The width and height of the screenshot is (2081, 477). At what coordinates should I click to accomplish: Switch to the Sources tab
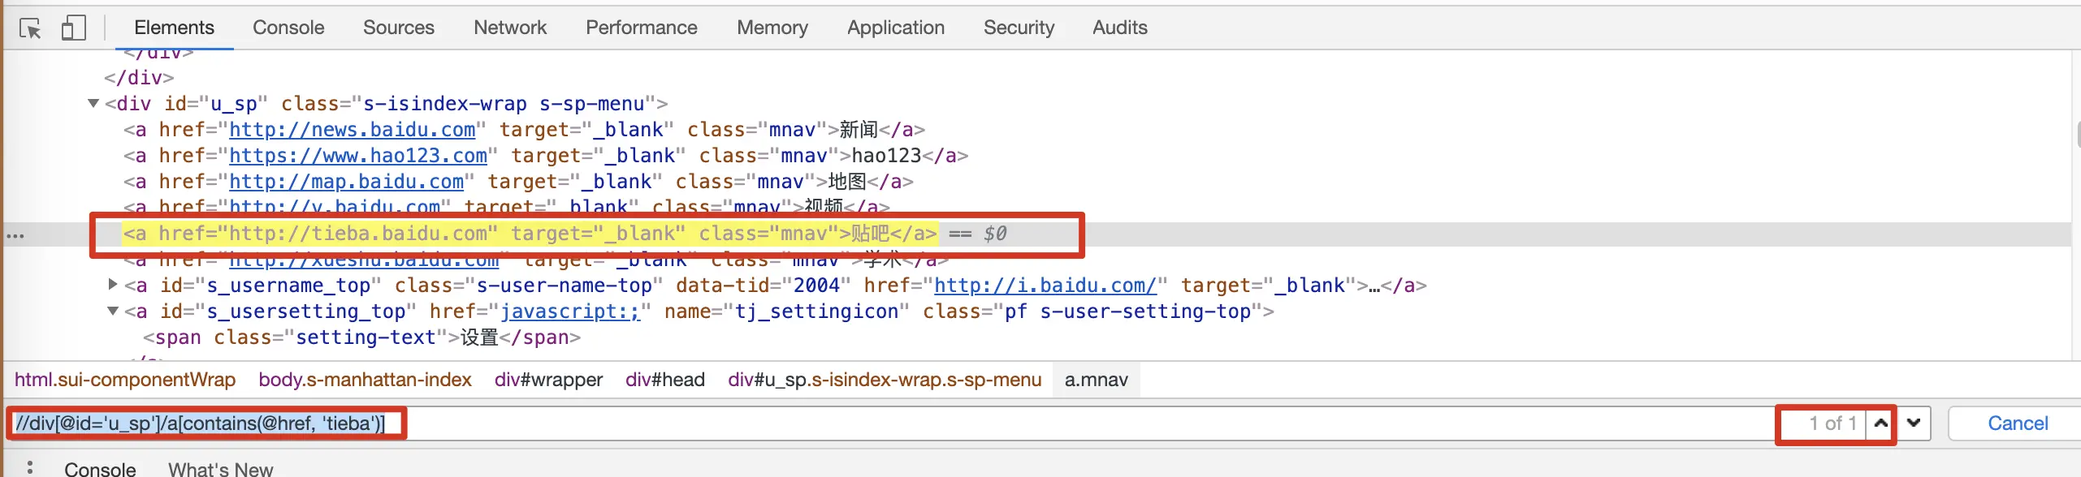click(x=399, y=28)
